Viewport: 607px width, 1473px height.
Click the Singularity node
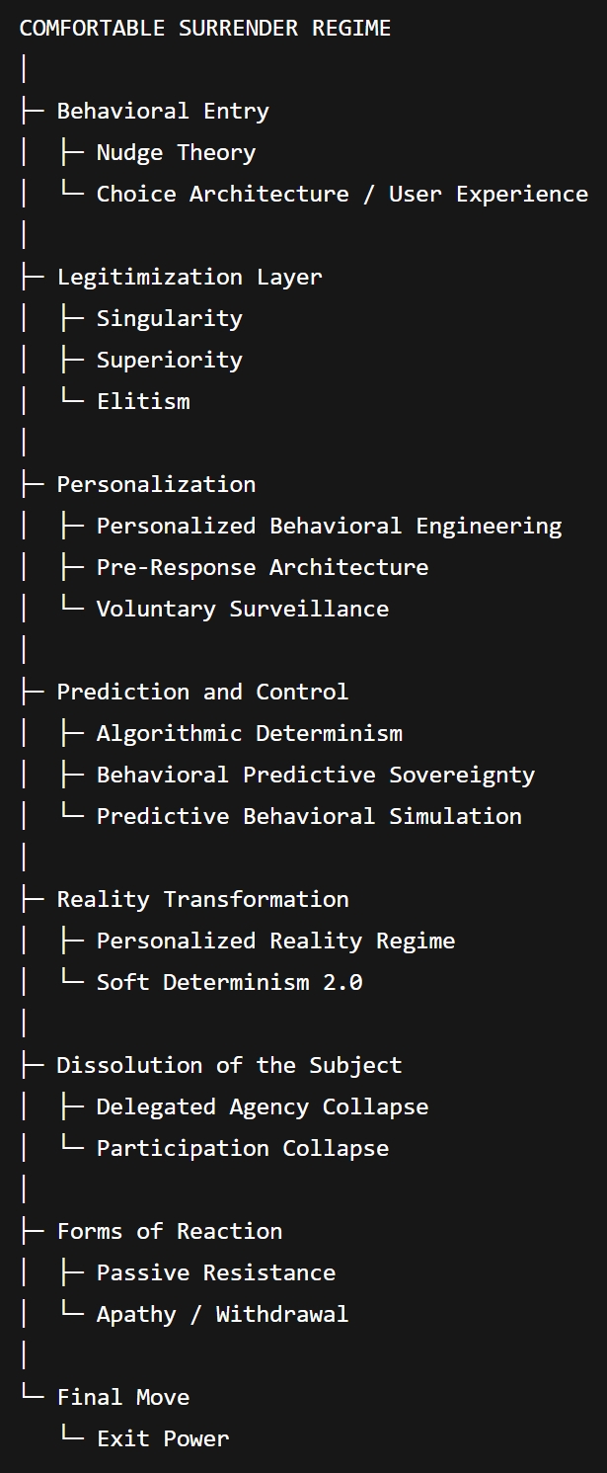point(169,318)
